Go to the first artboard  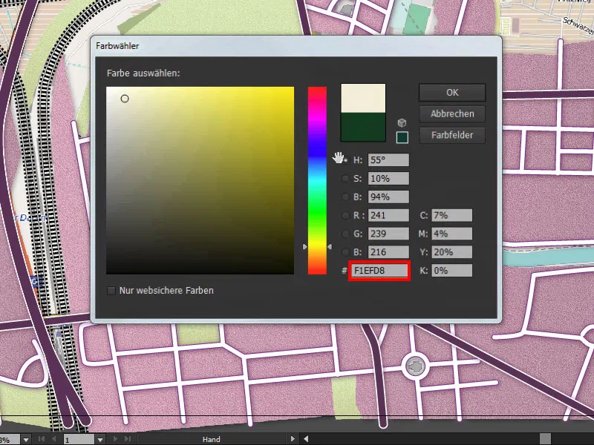pos(42,439)
